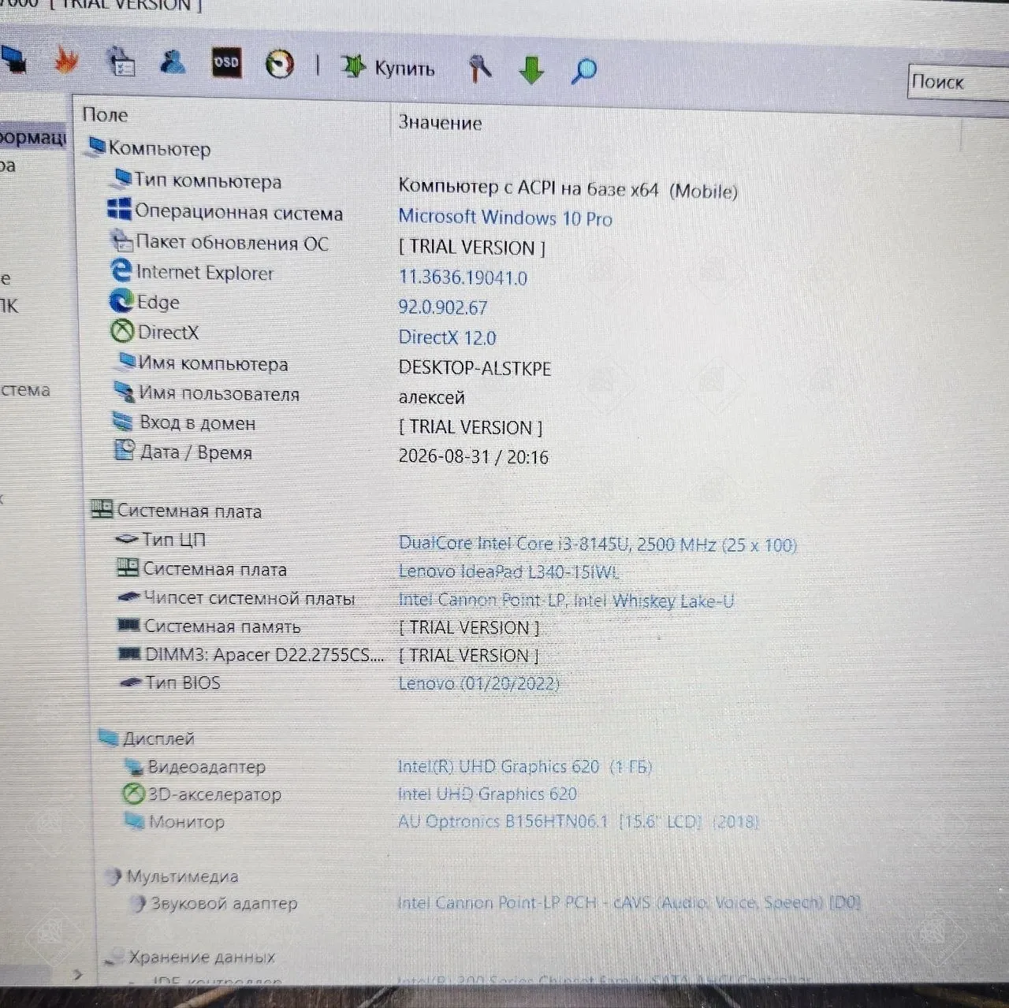1009x1008 pixels.
Task: Click the green download arrow icon
Action: pos(532,69)
